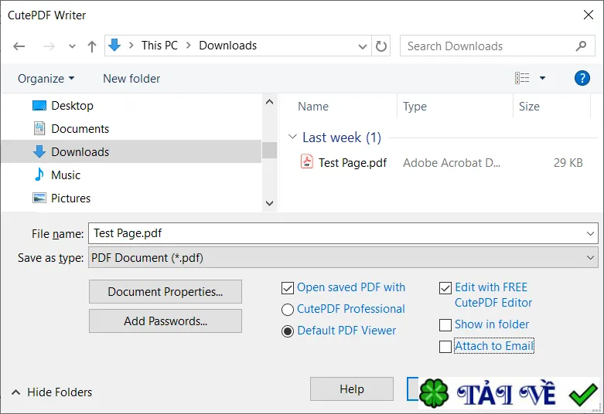Click This PC in the address path

pyautogui.click(x=159, y=46)
